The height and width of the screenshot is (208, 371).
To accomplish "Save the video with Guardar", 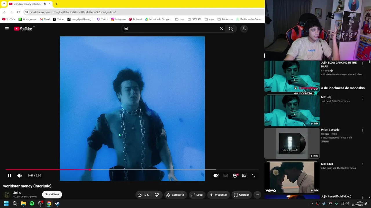I will click(241, 195).
